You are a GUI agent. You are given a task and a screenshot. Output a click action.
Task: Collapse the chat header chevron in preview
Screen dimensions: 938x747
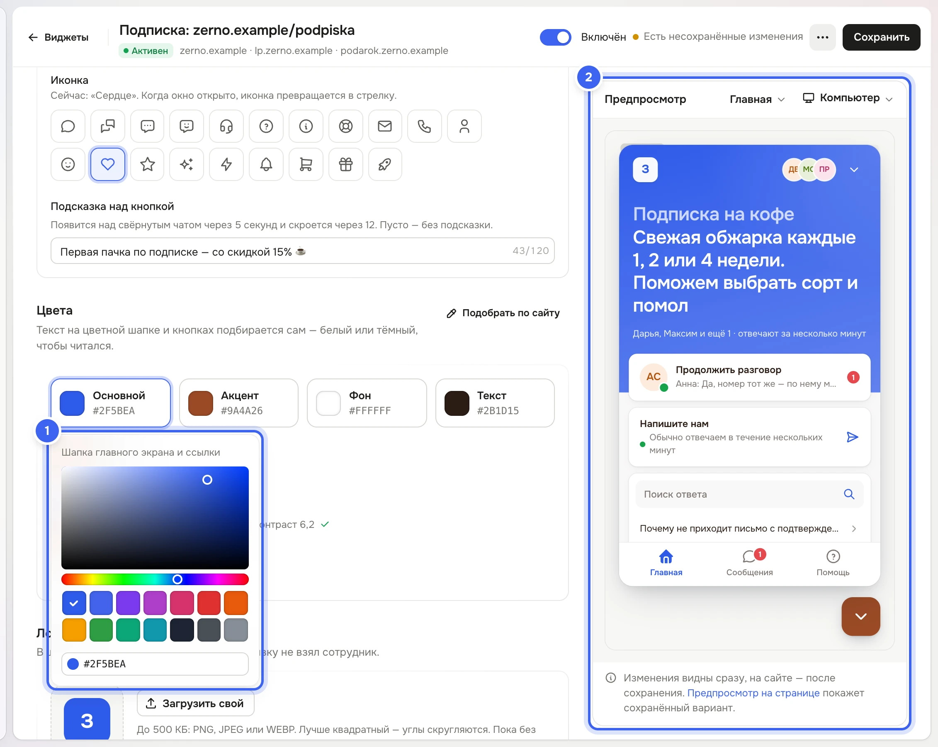pos(853,170)
